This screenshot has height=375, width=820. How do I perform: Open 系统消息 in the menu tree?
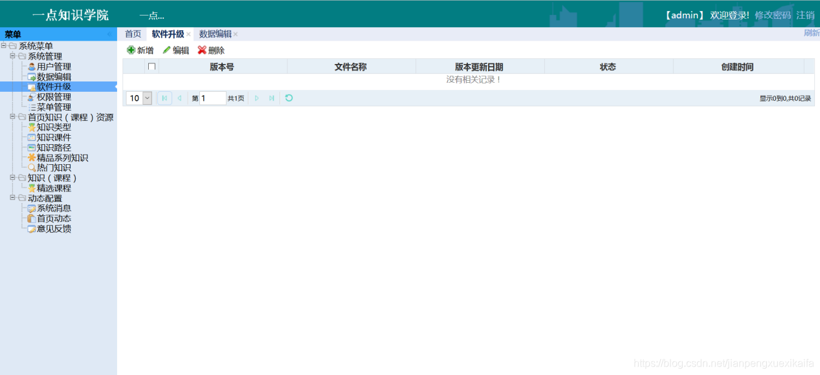tap(54, 208)
